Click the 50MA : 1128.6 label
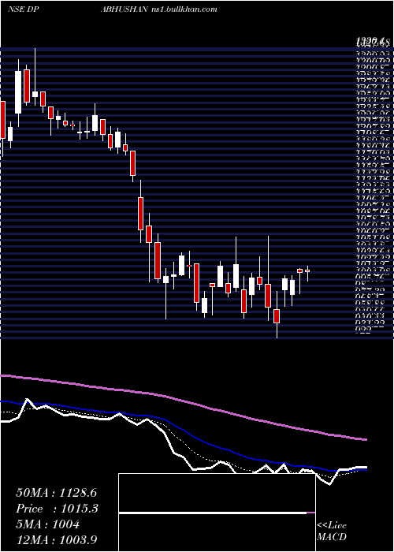Viewport: 394px width, 552px height. (x=56, y=493)
